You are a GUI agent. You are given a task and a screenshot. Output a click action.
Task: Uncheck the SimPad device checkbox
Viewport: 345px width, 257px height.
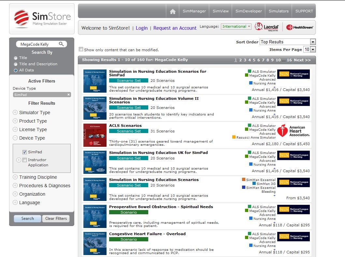pyautogui.click(x=25, y=152)
